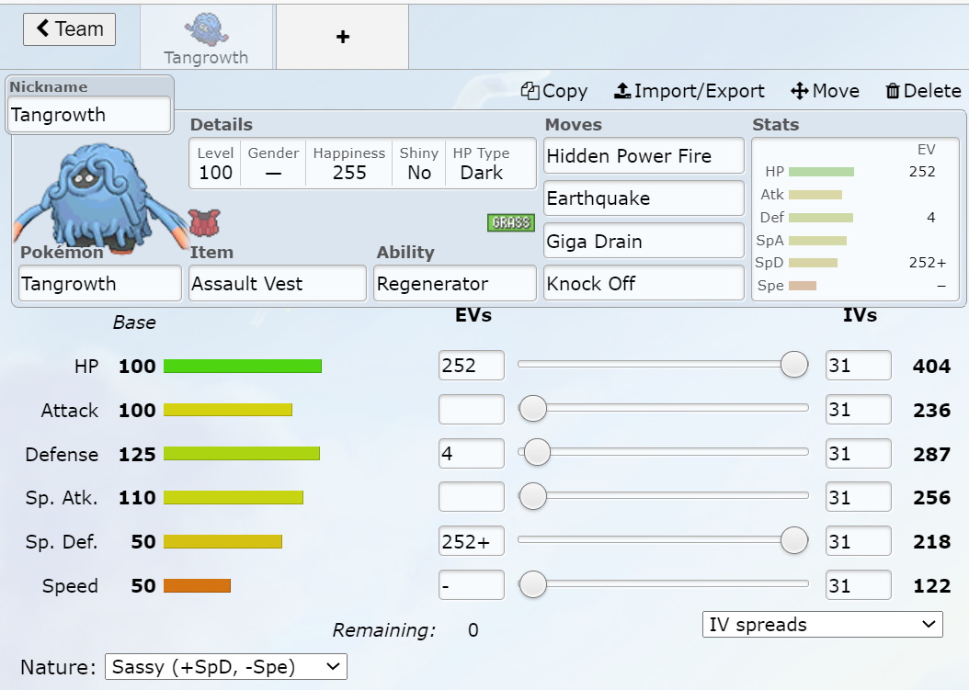Screen dimensions: 969x690
Task: Click the Sp. Def. EV slider handle
Action: 794,540
